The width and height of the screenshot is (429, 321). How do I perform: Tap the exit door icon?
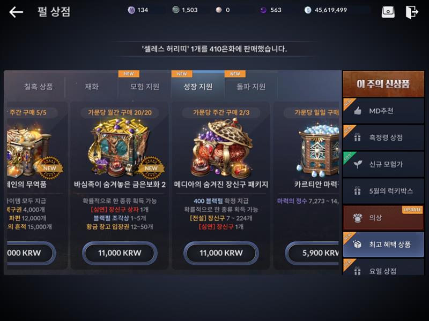pyautogui.click(x=411, y=12)
